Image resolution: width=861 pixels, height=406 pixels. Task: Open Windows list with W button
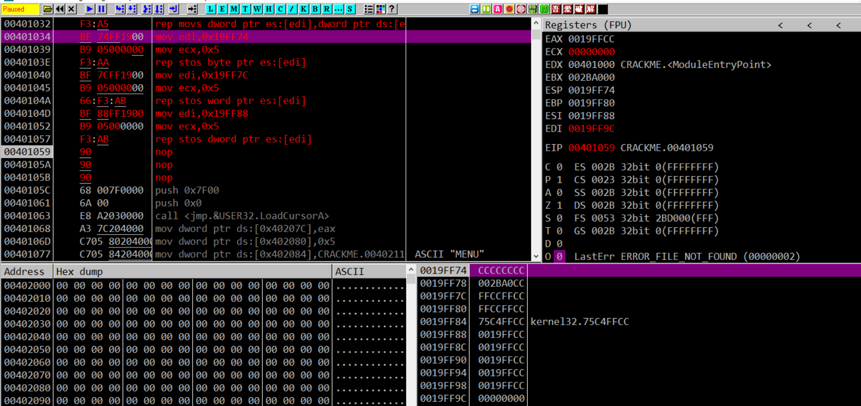click(257, 9)
